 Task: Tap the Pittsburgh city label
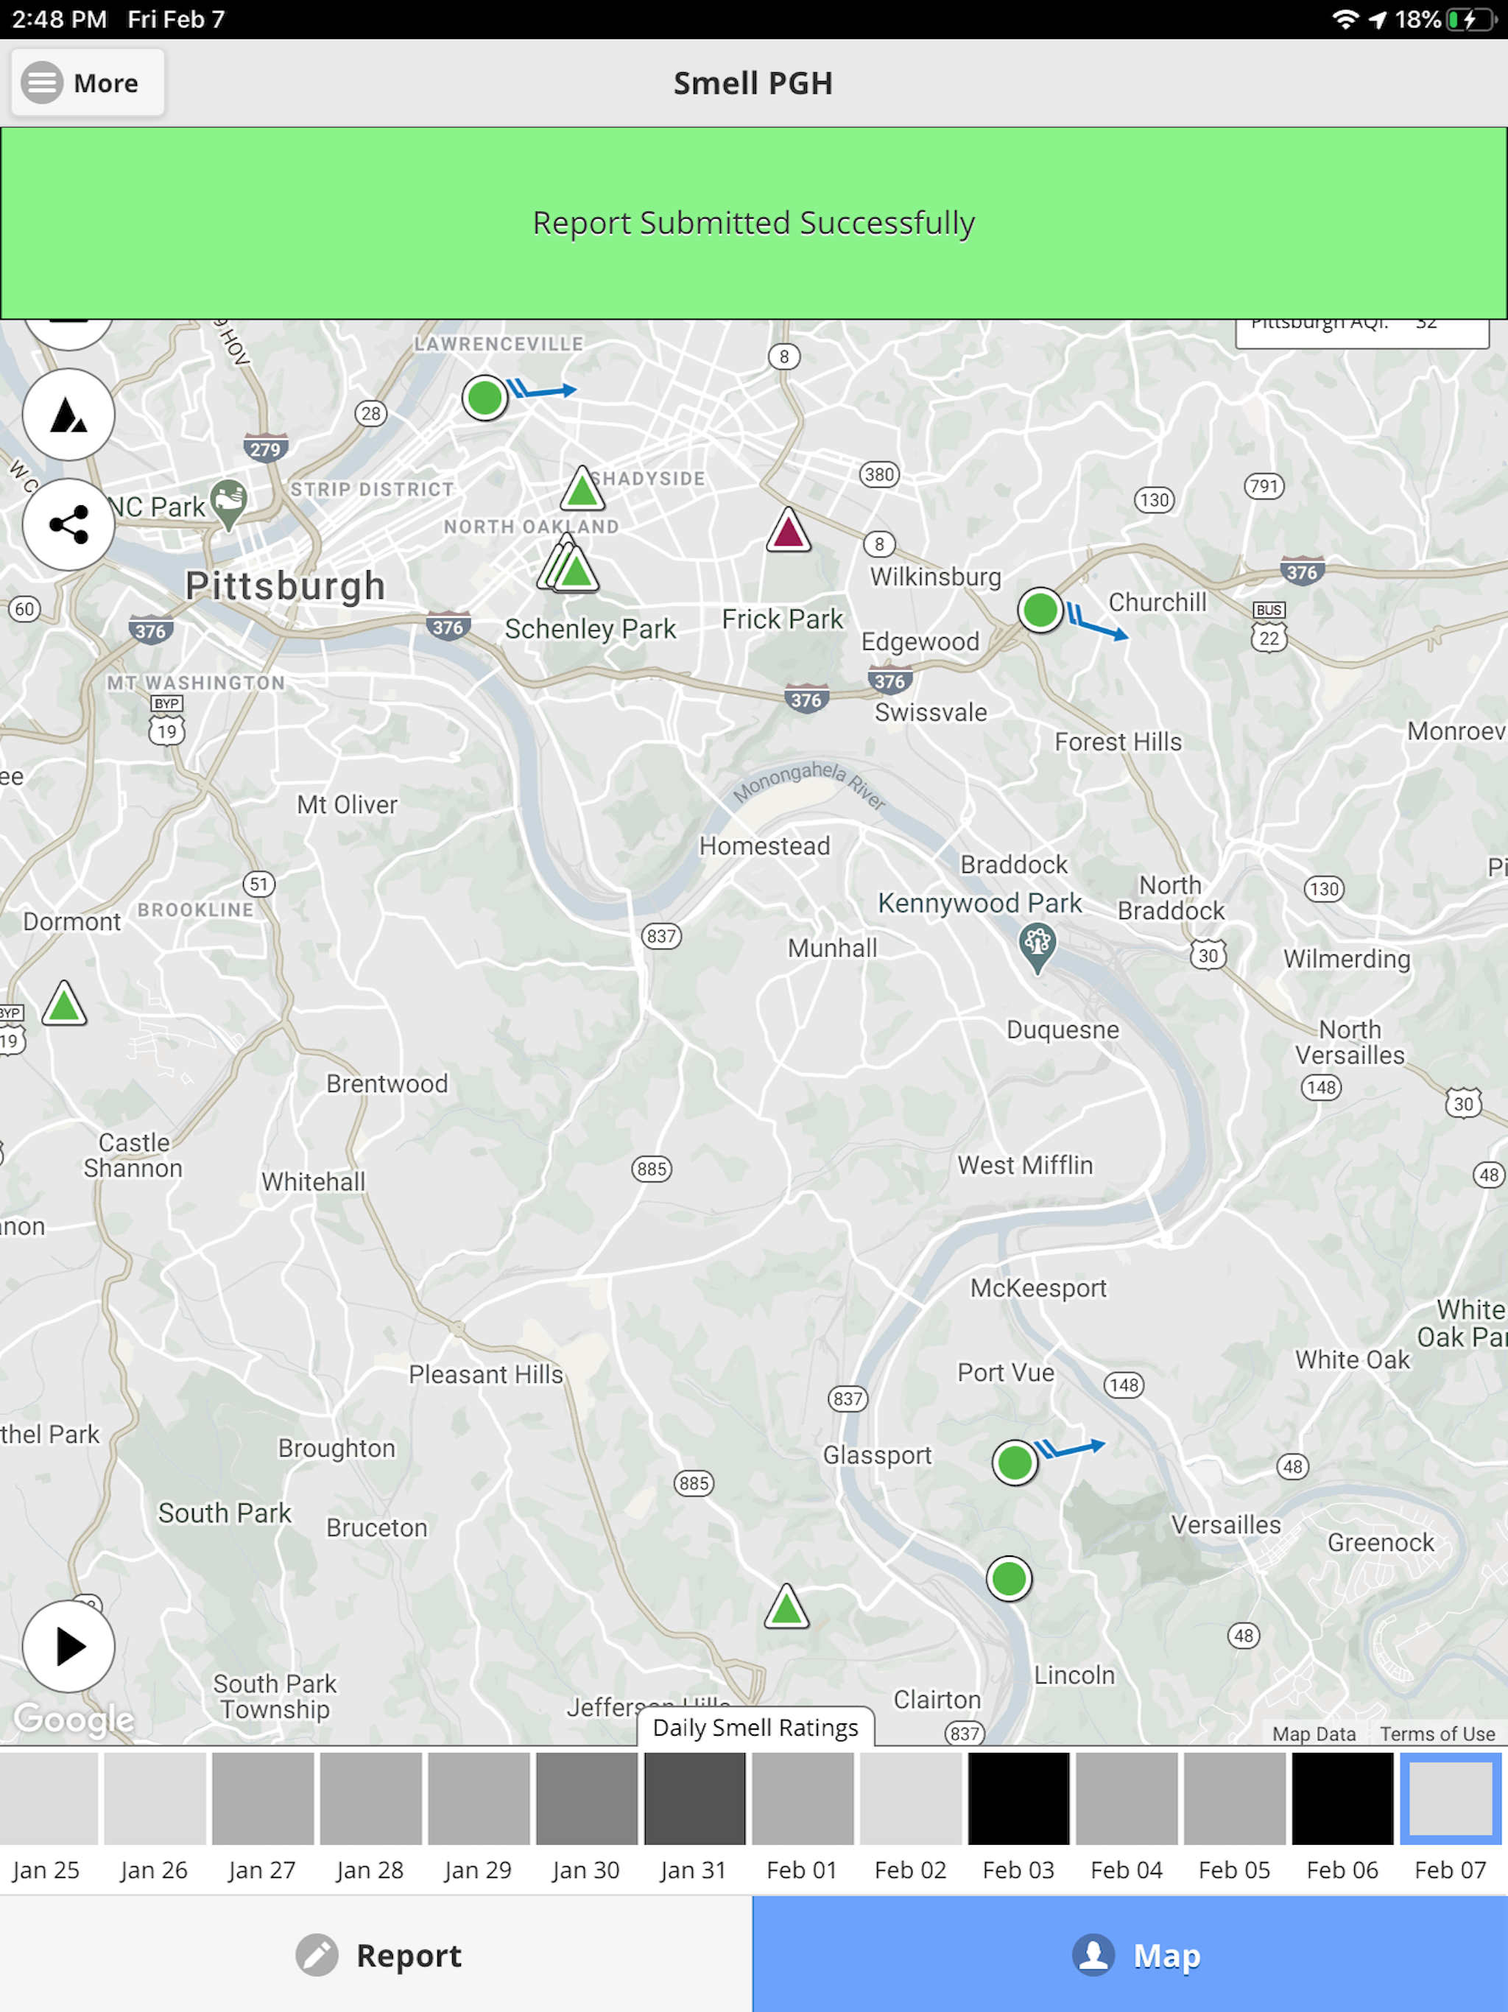tap(286, 585)
